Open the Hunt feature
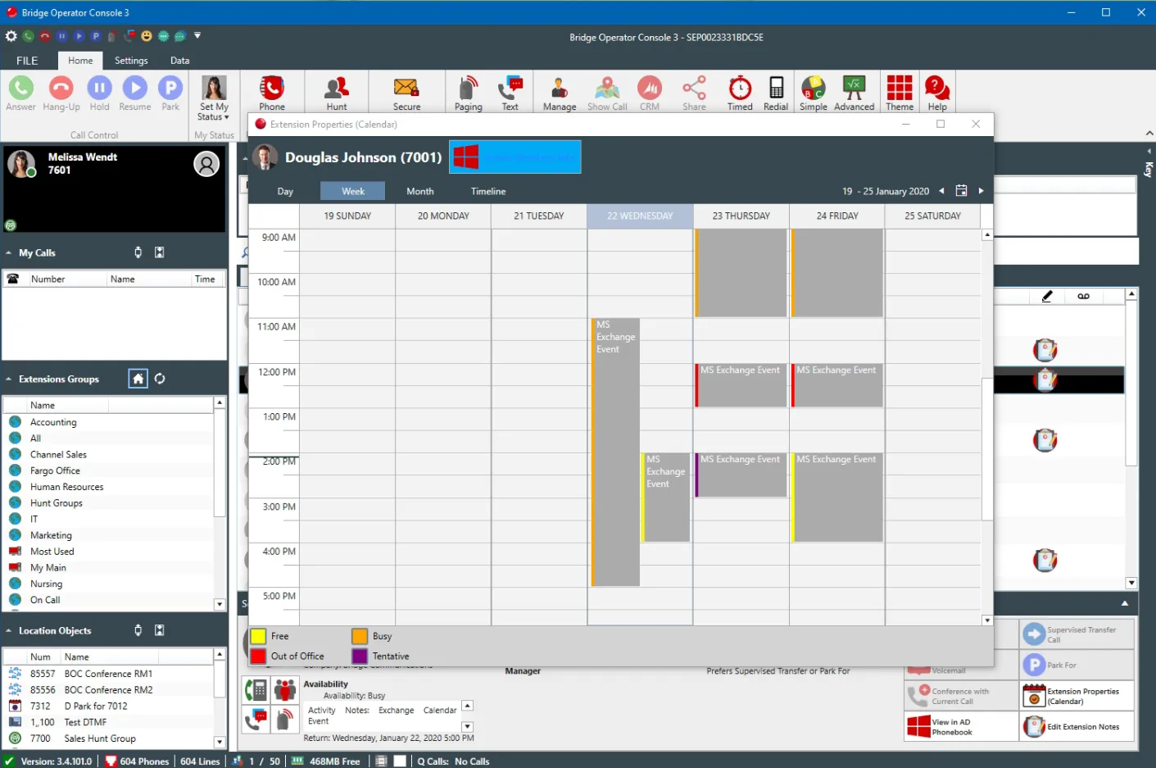This screenshot has width=1156, height=768. [x=335, y=92]
